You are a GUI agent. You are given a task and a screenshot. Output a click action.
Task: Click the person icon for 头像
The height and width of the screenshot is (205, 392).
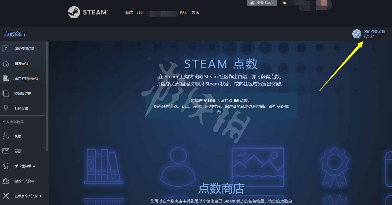(6, 136)
